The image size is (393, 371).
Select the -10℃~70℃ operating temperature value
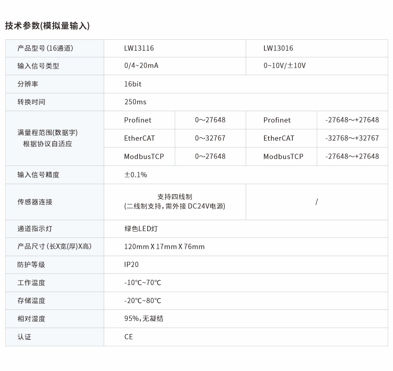coord(143,283)
